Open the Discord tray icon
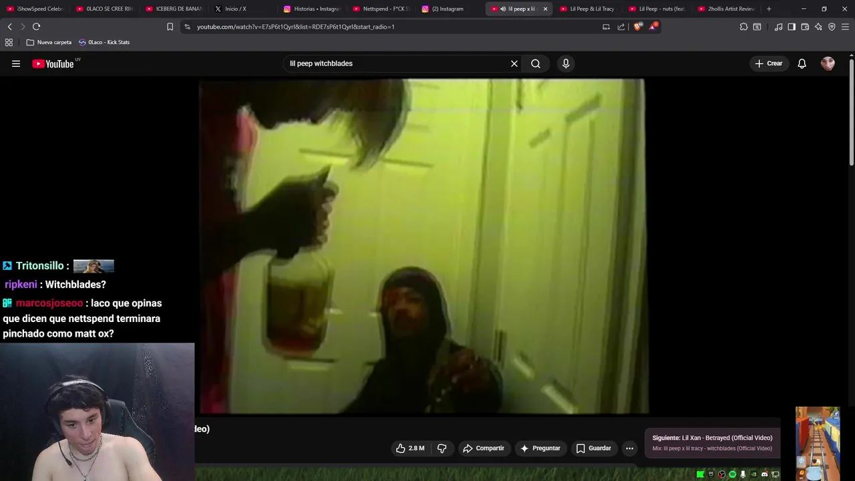This screenshot has width=855, height=481. coord(764,474)
